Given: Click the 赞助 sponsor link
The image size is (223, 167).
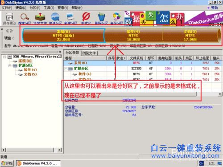Looking at the screenshot, I should [x=213, y=8].
